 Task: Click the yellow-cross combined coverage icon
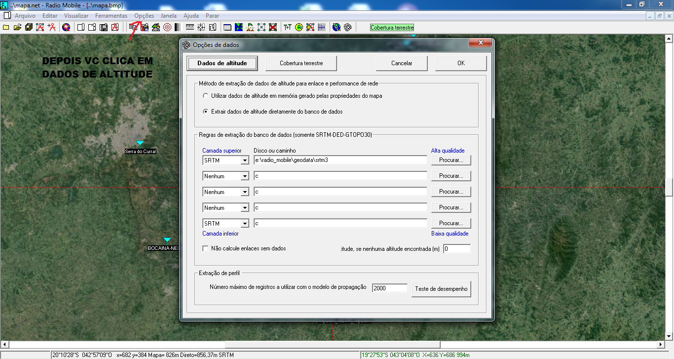pos(310,27)
